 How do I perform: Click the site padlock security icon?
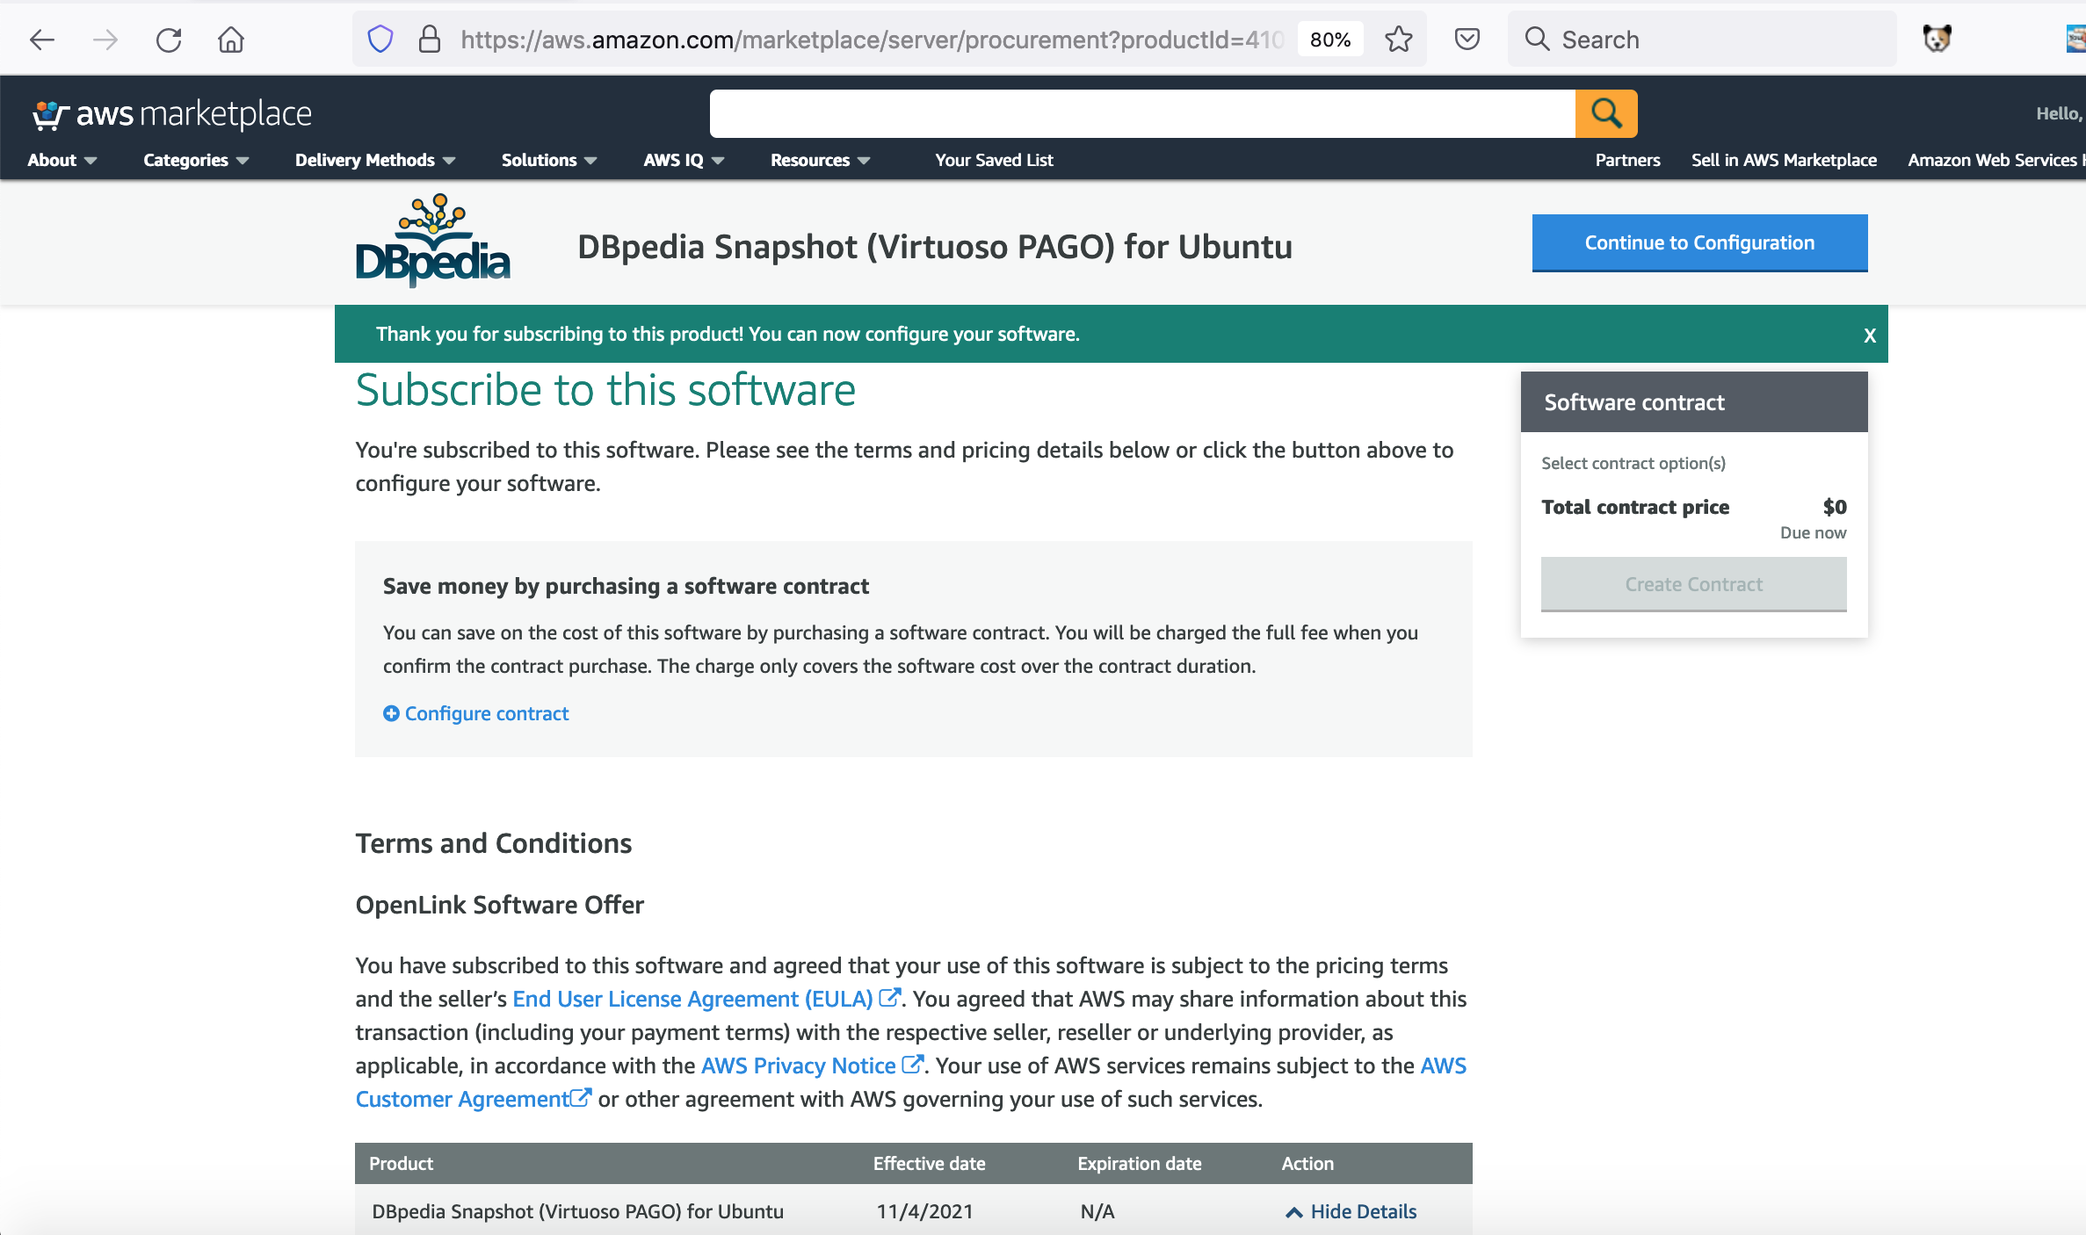[x=429, y=40]
